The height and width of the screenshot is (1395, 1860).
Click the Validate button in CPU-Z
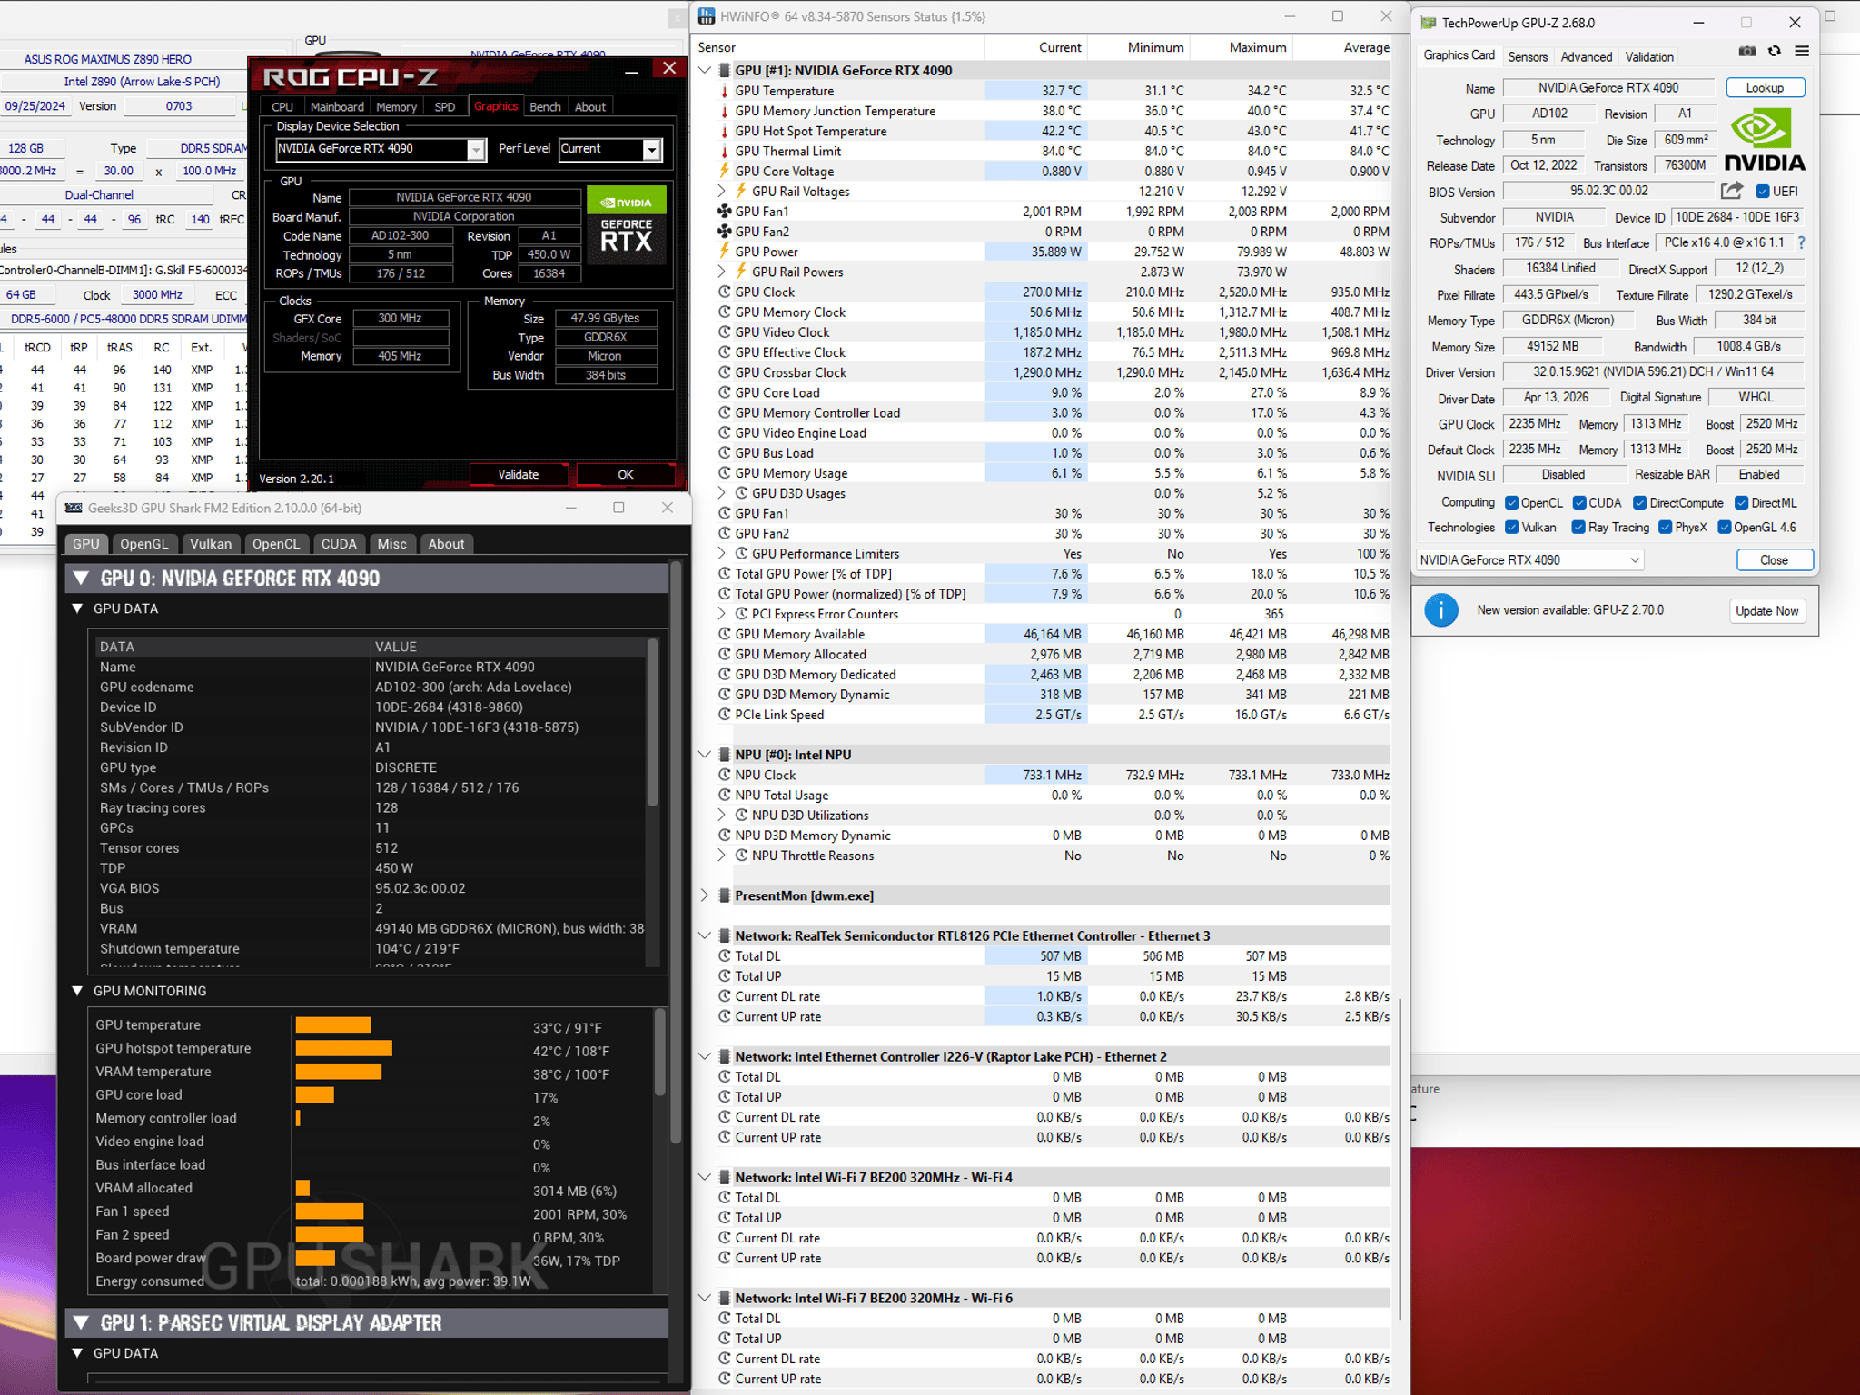(x=519, y=474)
